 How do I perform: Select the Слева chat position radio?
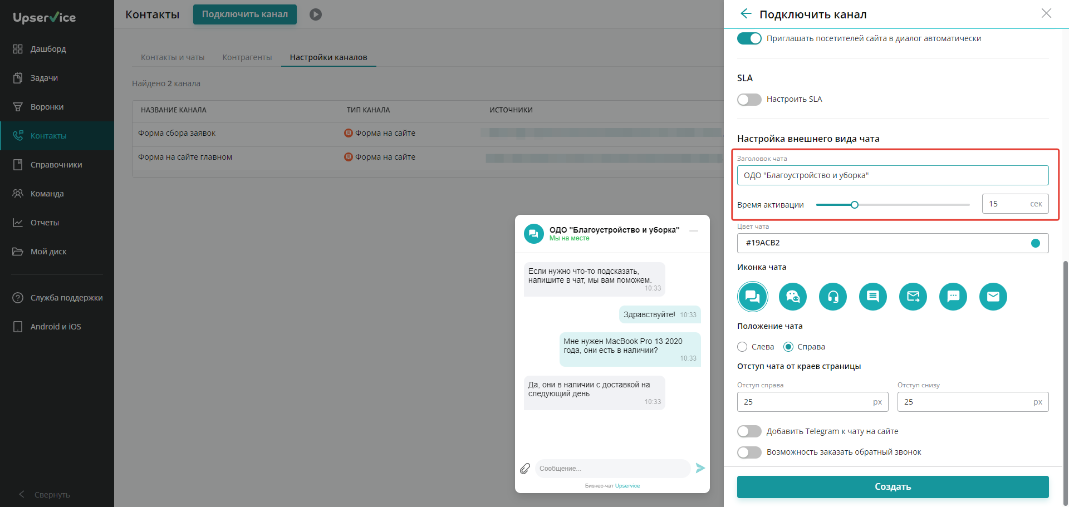742,347
